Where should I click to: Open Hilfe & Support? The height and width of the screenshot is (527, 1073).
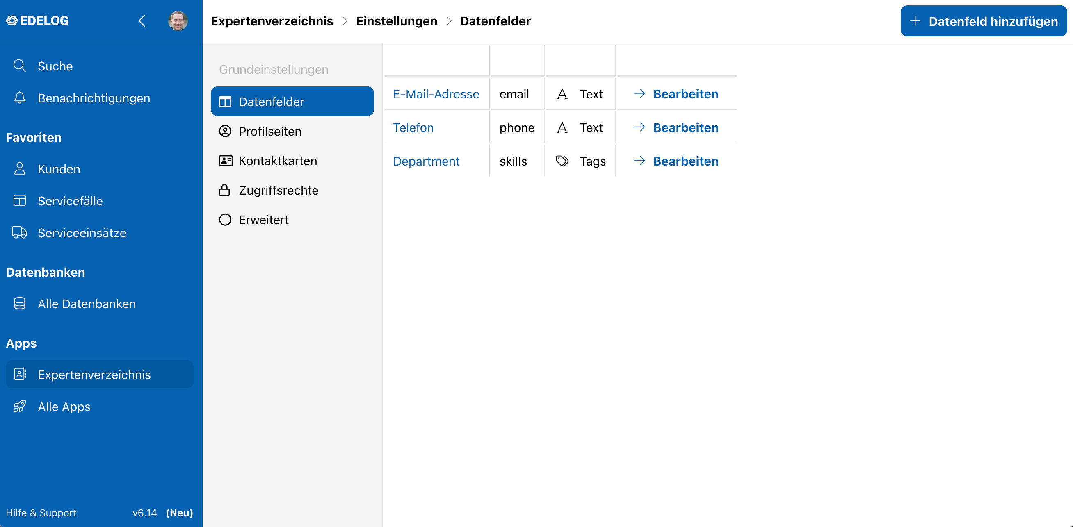[41, 512]
